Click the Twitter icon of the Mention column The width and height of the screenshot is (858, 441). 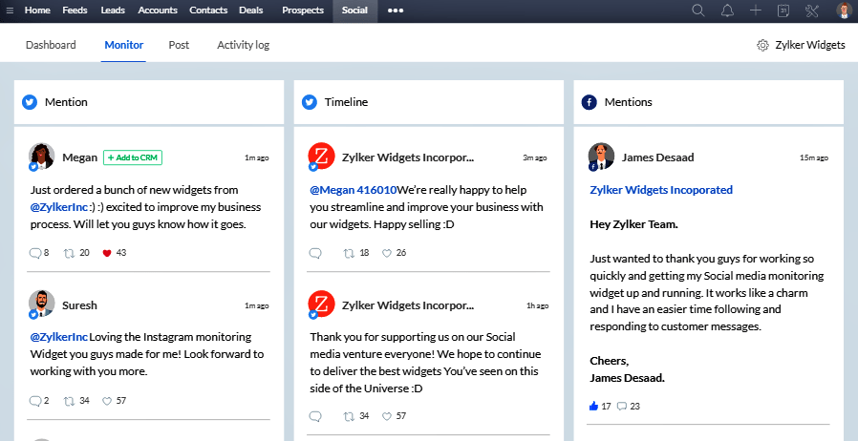(x=30, y=102)
